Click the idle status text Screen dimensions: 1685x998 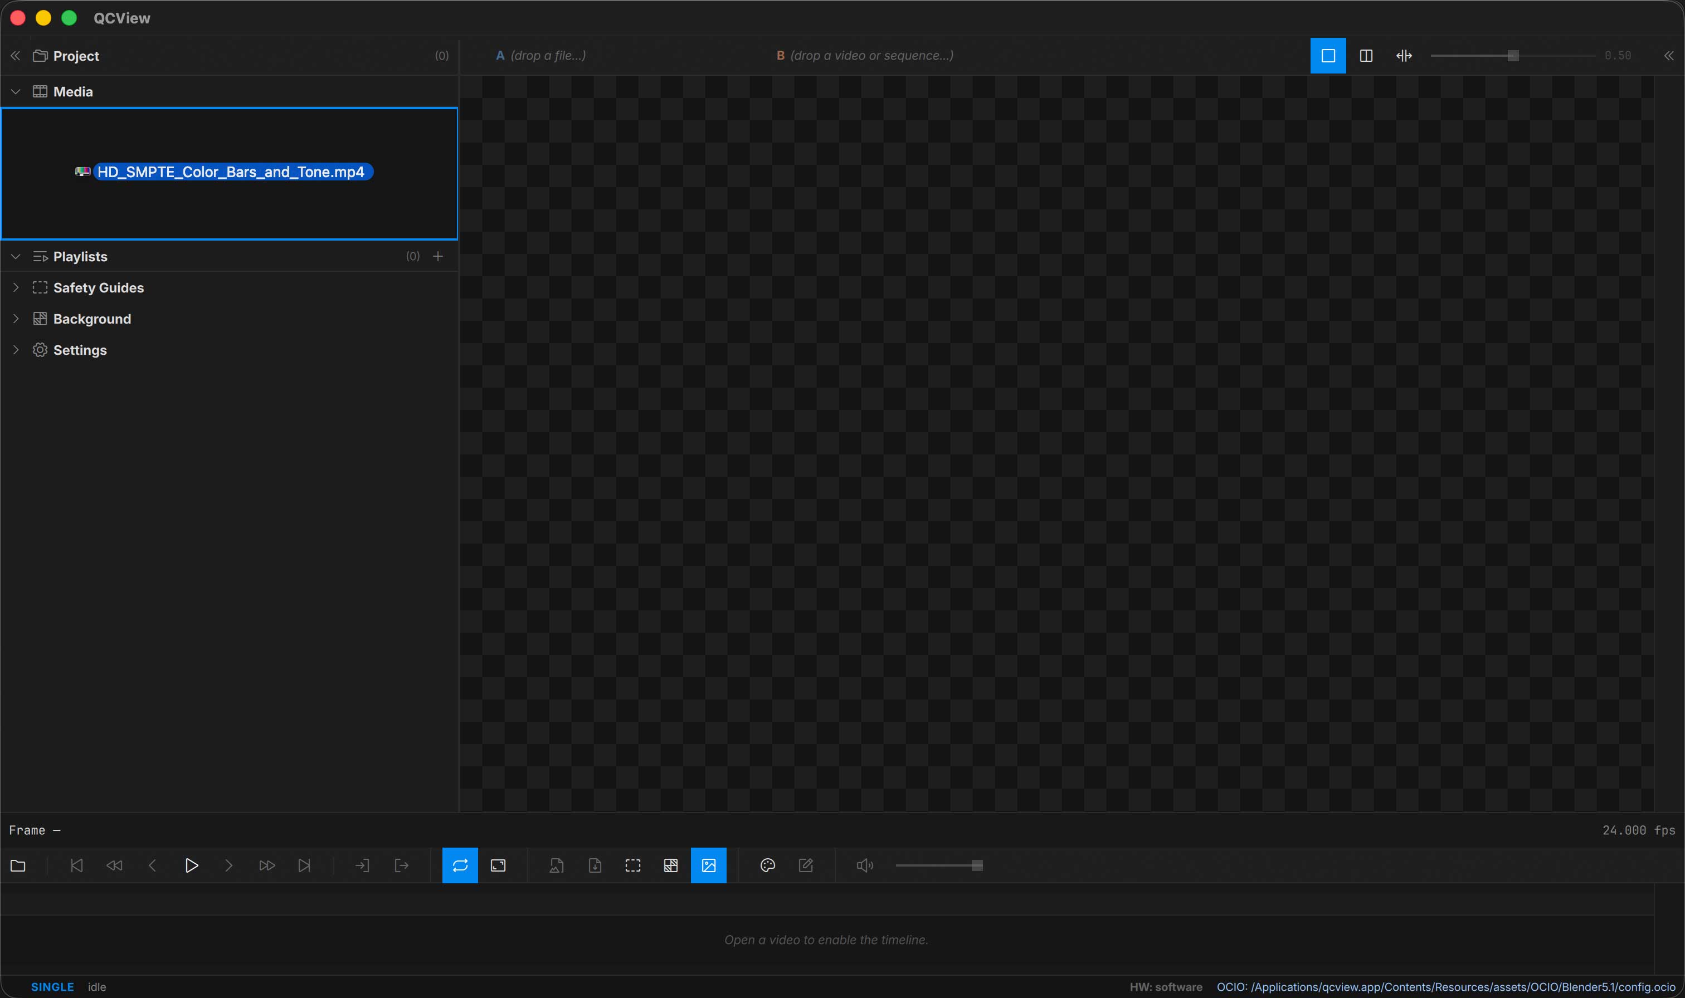[x=97, y=987]
